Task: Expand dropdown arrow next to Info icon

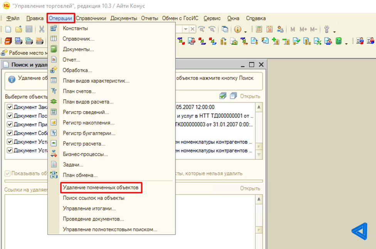Action: (245, 32)
